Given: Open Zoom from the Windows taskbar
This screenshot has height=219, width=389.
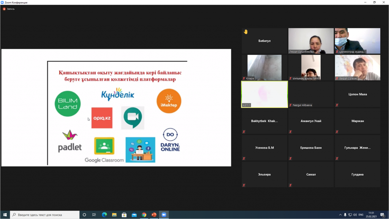Looking at the screenshot, I should coord(164,215).
